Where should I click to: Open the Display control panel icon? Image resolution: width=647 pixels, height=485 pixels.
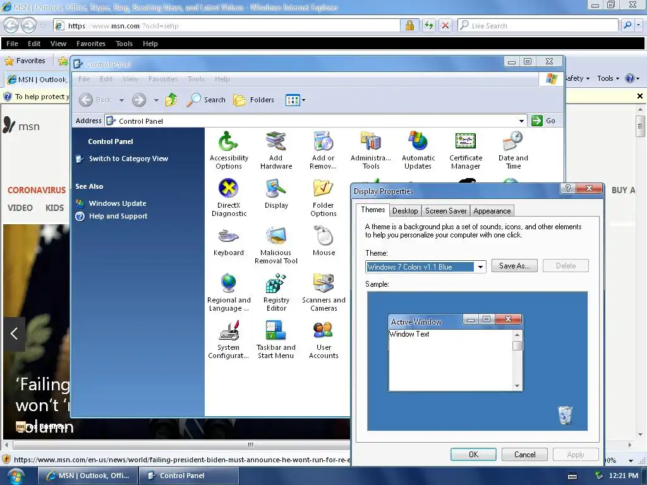276,195
